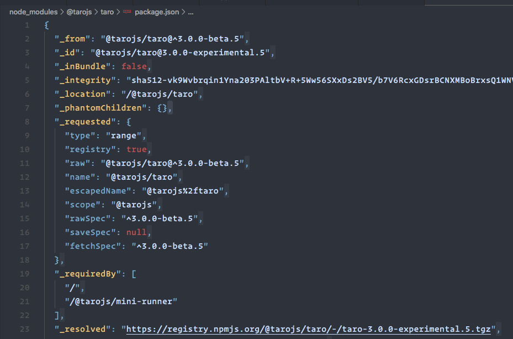Click the "@tarojs%2ftaro" escapedName value
The width and height of the screenshot is (513, 339).
[183, 191]
